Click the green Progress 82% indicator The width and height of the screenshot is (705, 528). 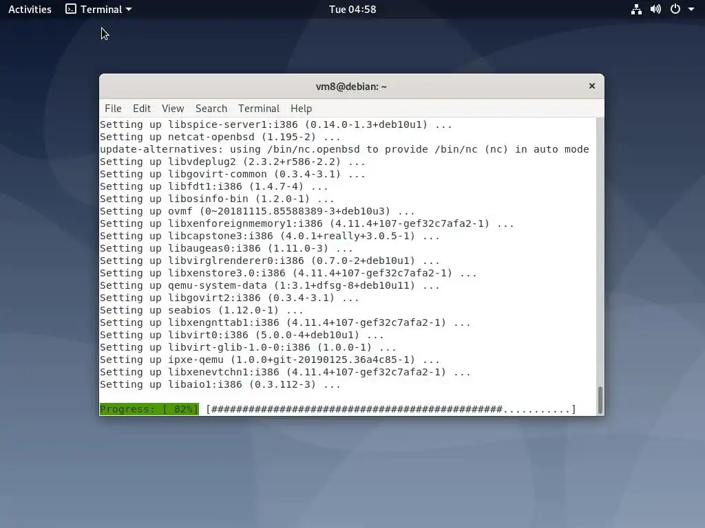point(149,409)
